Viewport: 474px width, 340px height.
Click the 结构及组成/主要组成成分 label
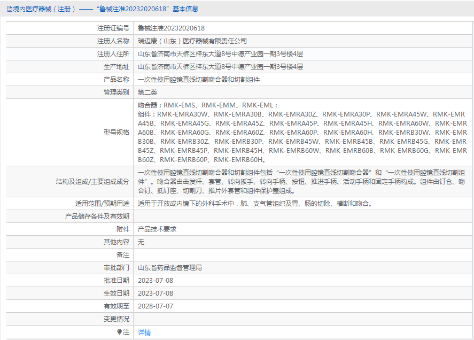click(92, 182)
